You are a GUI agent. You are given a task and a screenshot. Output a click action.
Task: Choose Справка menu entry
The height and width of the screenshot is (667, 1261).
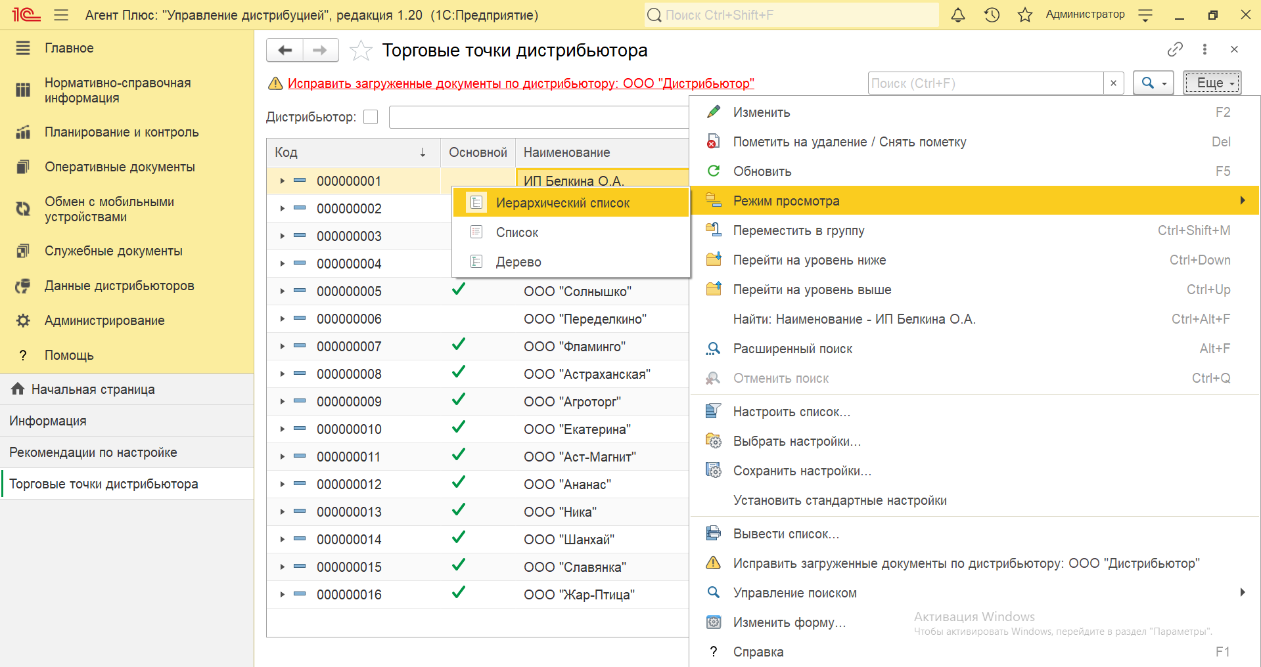coord(975,652)
